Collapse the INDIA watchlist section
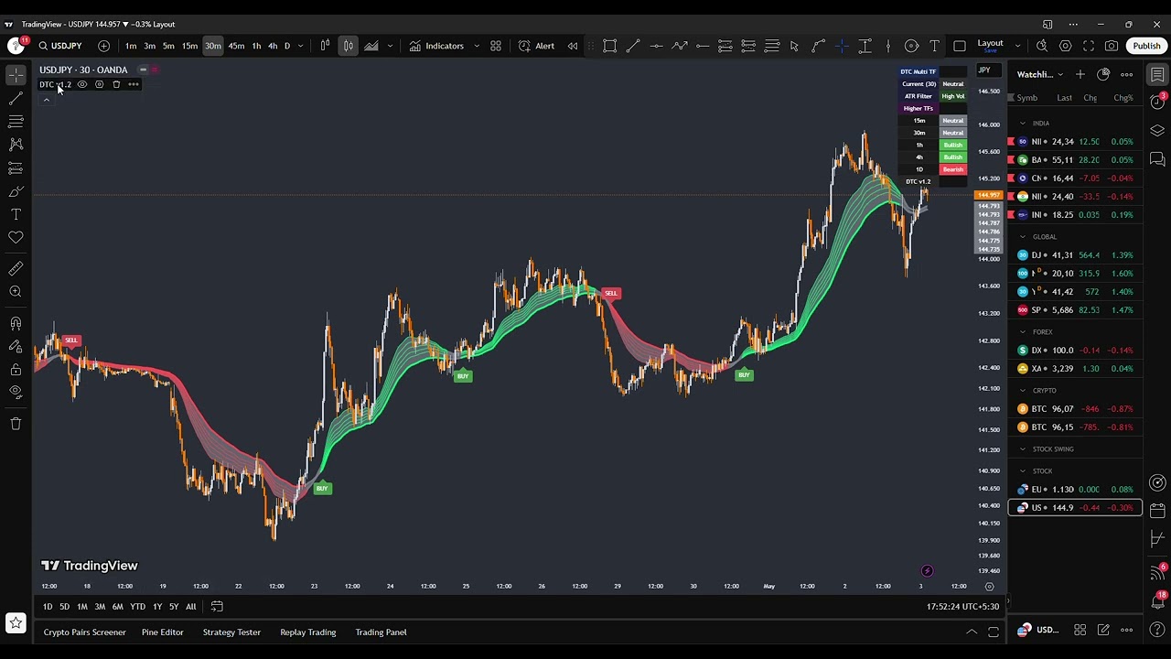Viewport: 1171px width, 659px height. pyautogui.click(x=1023, y=123)
